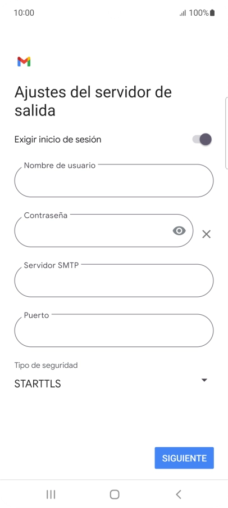228x508 pixels.
Task: Tap the signal strength icon
Action: point(183,13)
